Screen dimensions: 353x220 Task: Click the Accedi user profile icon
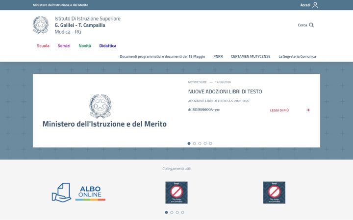(315, 5)
